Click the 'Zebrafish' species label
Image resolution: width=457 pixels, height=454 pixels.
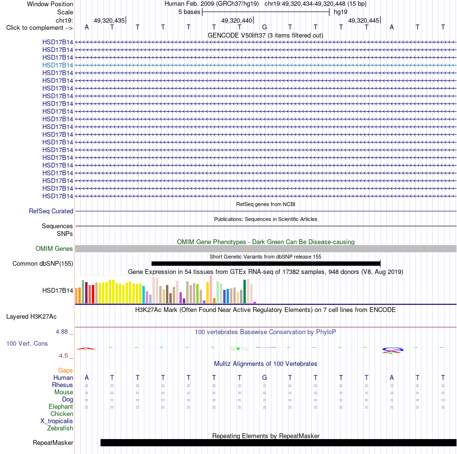60,428
